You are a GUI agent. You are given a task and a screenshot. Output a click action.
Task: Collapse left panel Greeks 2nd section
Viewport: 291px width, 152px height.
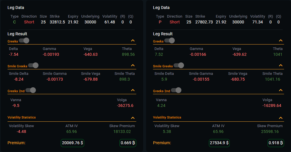click(x=133, y=90)
